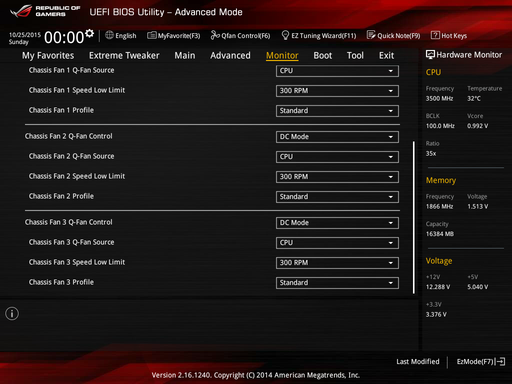Open Quick Note(F9)
The height and width of the screenshot is (384, 512).
coord(398,35)
